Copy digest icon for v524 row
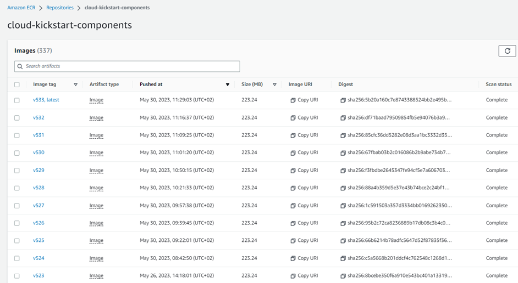 343,259
